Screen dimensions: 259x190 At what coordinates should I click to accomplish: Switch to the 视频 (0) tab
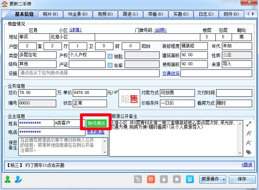point(105,14)
